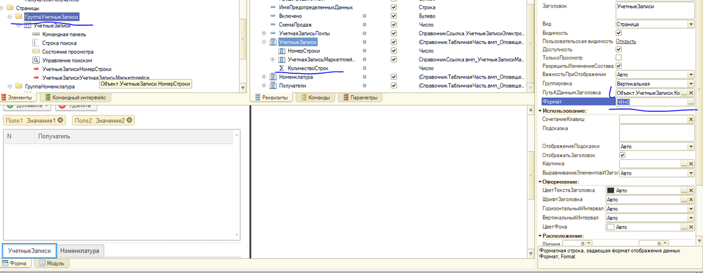
Task: Toggle the checkbox in the Получатели row
Action: coord(394,86)
